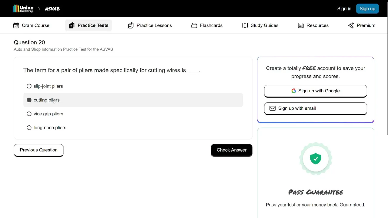Click the Resources newspaper icon
388x218 pixels.
click(301, 25)
